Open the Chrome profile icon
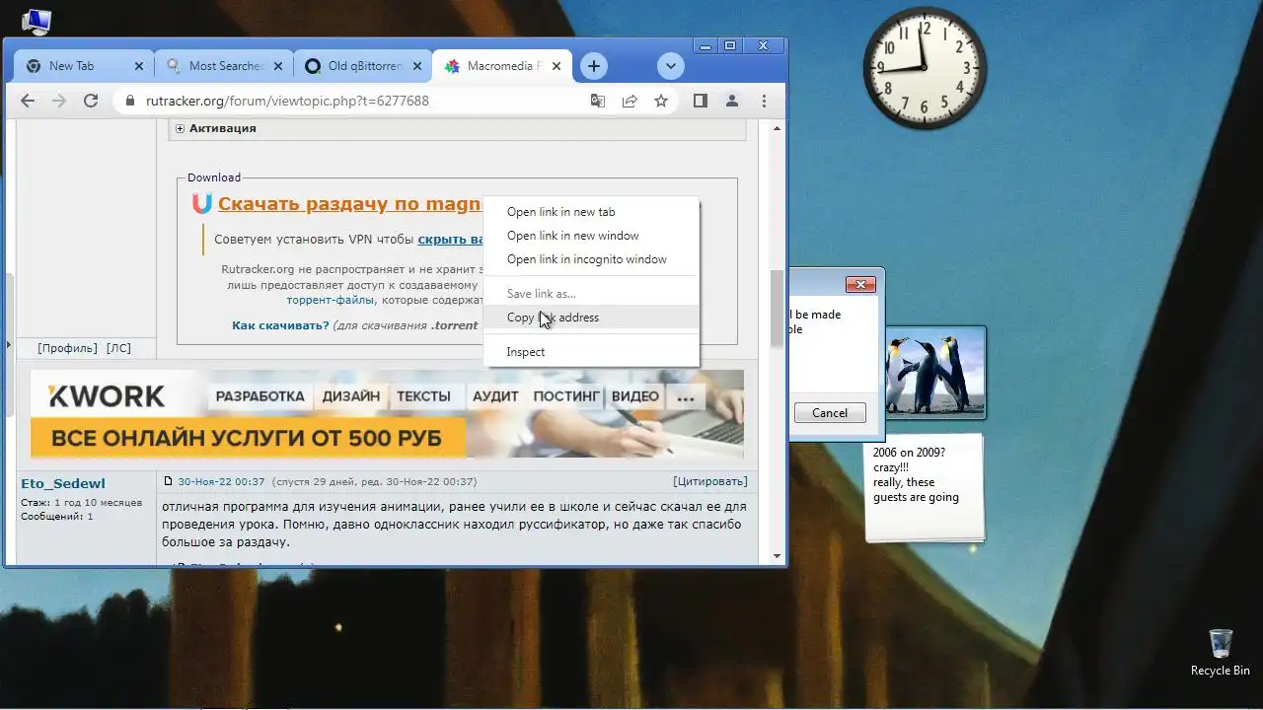Screen dimensions: 1263x710 coord(732,101)
